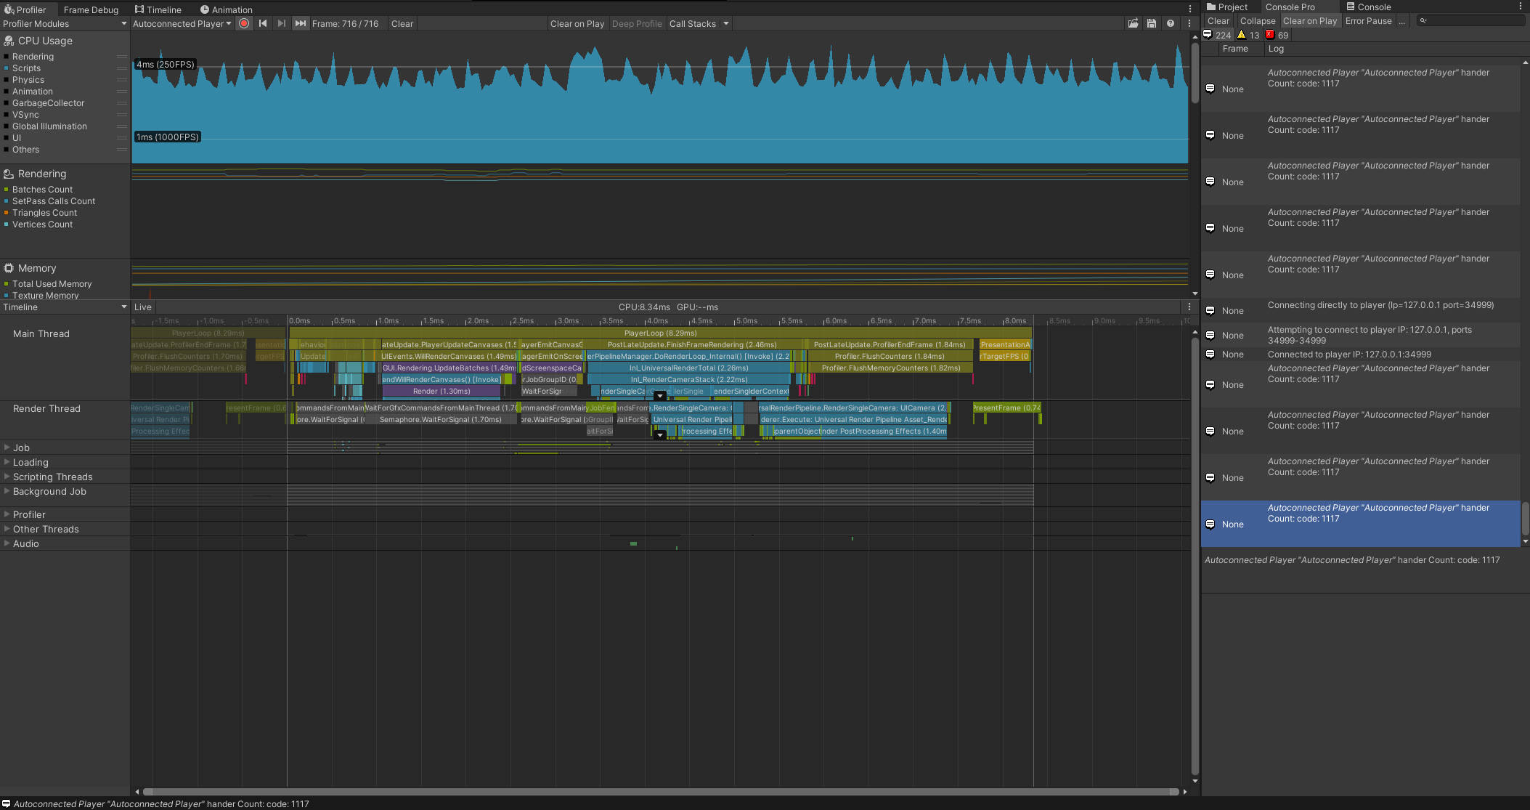The width and height of the screenshot is (1530, 810).
Task: Expand the Job thread group
Action: 7,447
